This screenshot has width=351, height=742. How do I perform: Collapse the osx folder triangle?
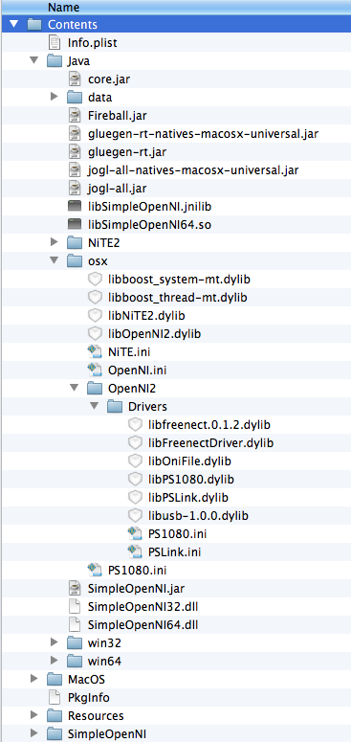click(x=54, y=260)
